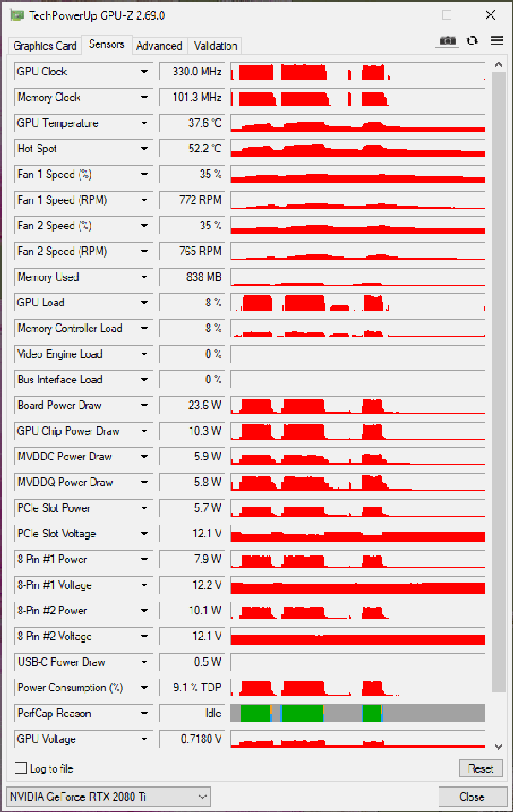Click the GPU Chip Power Draw value 10.3 W
The height and width of the screenshot is (812, 513).
(x=204, y=431)
